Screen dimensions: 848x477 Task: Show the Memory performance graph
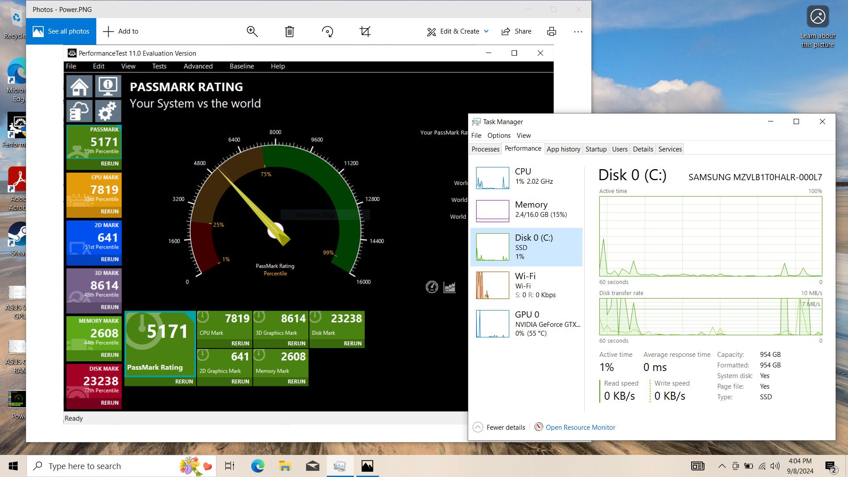(526, 211)
